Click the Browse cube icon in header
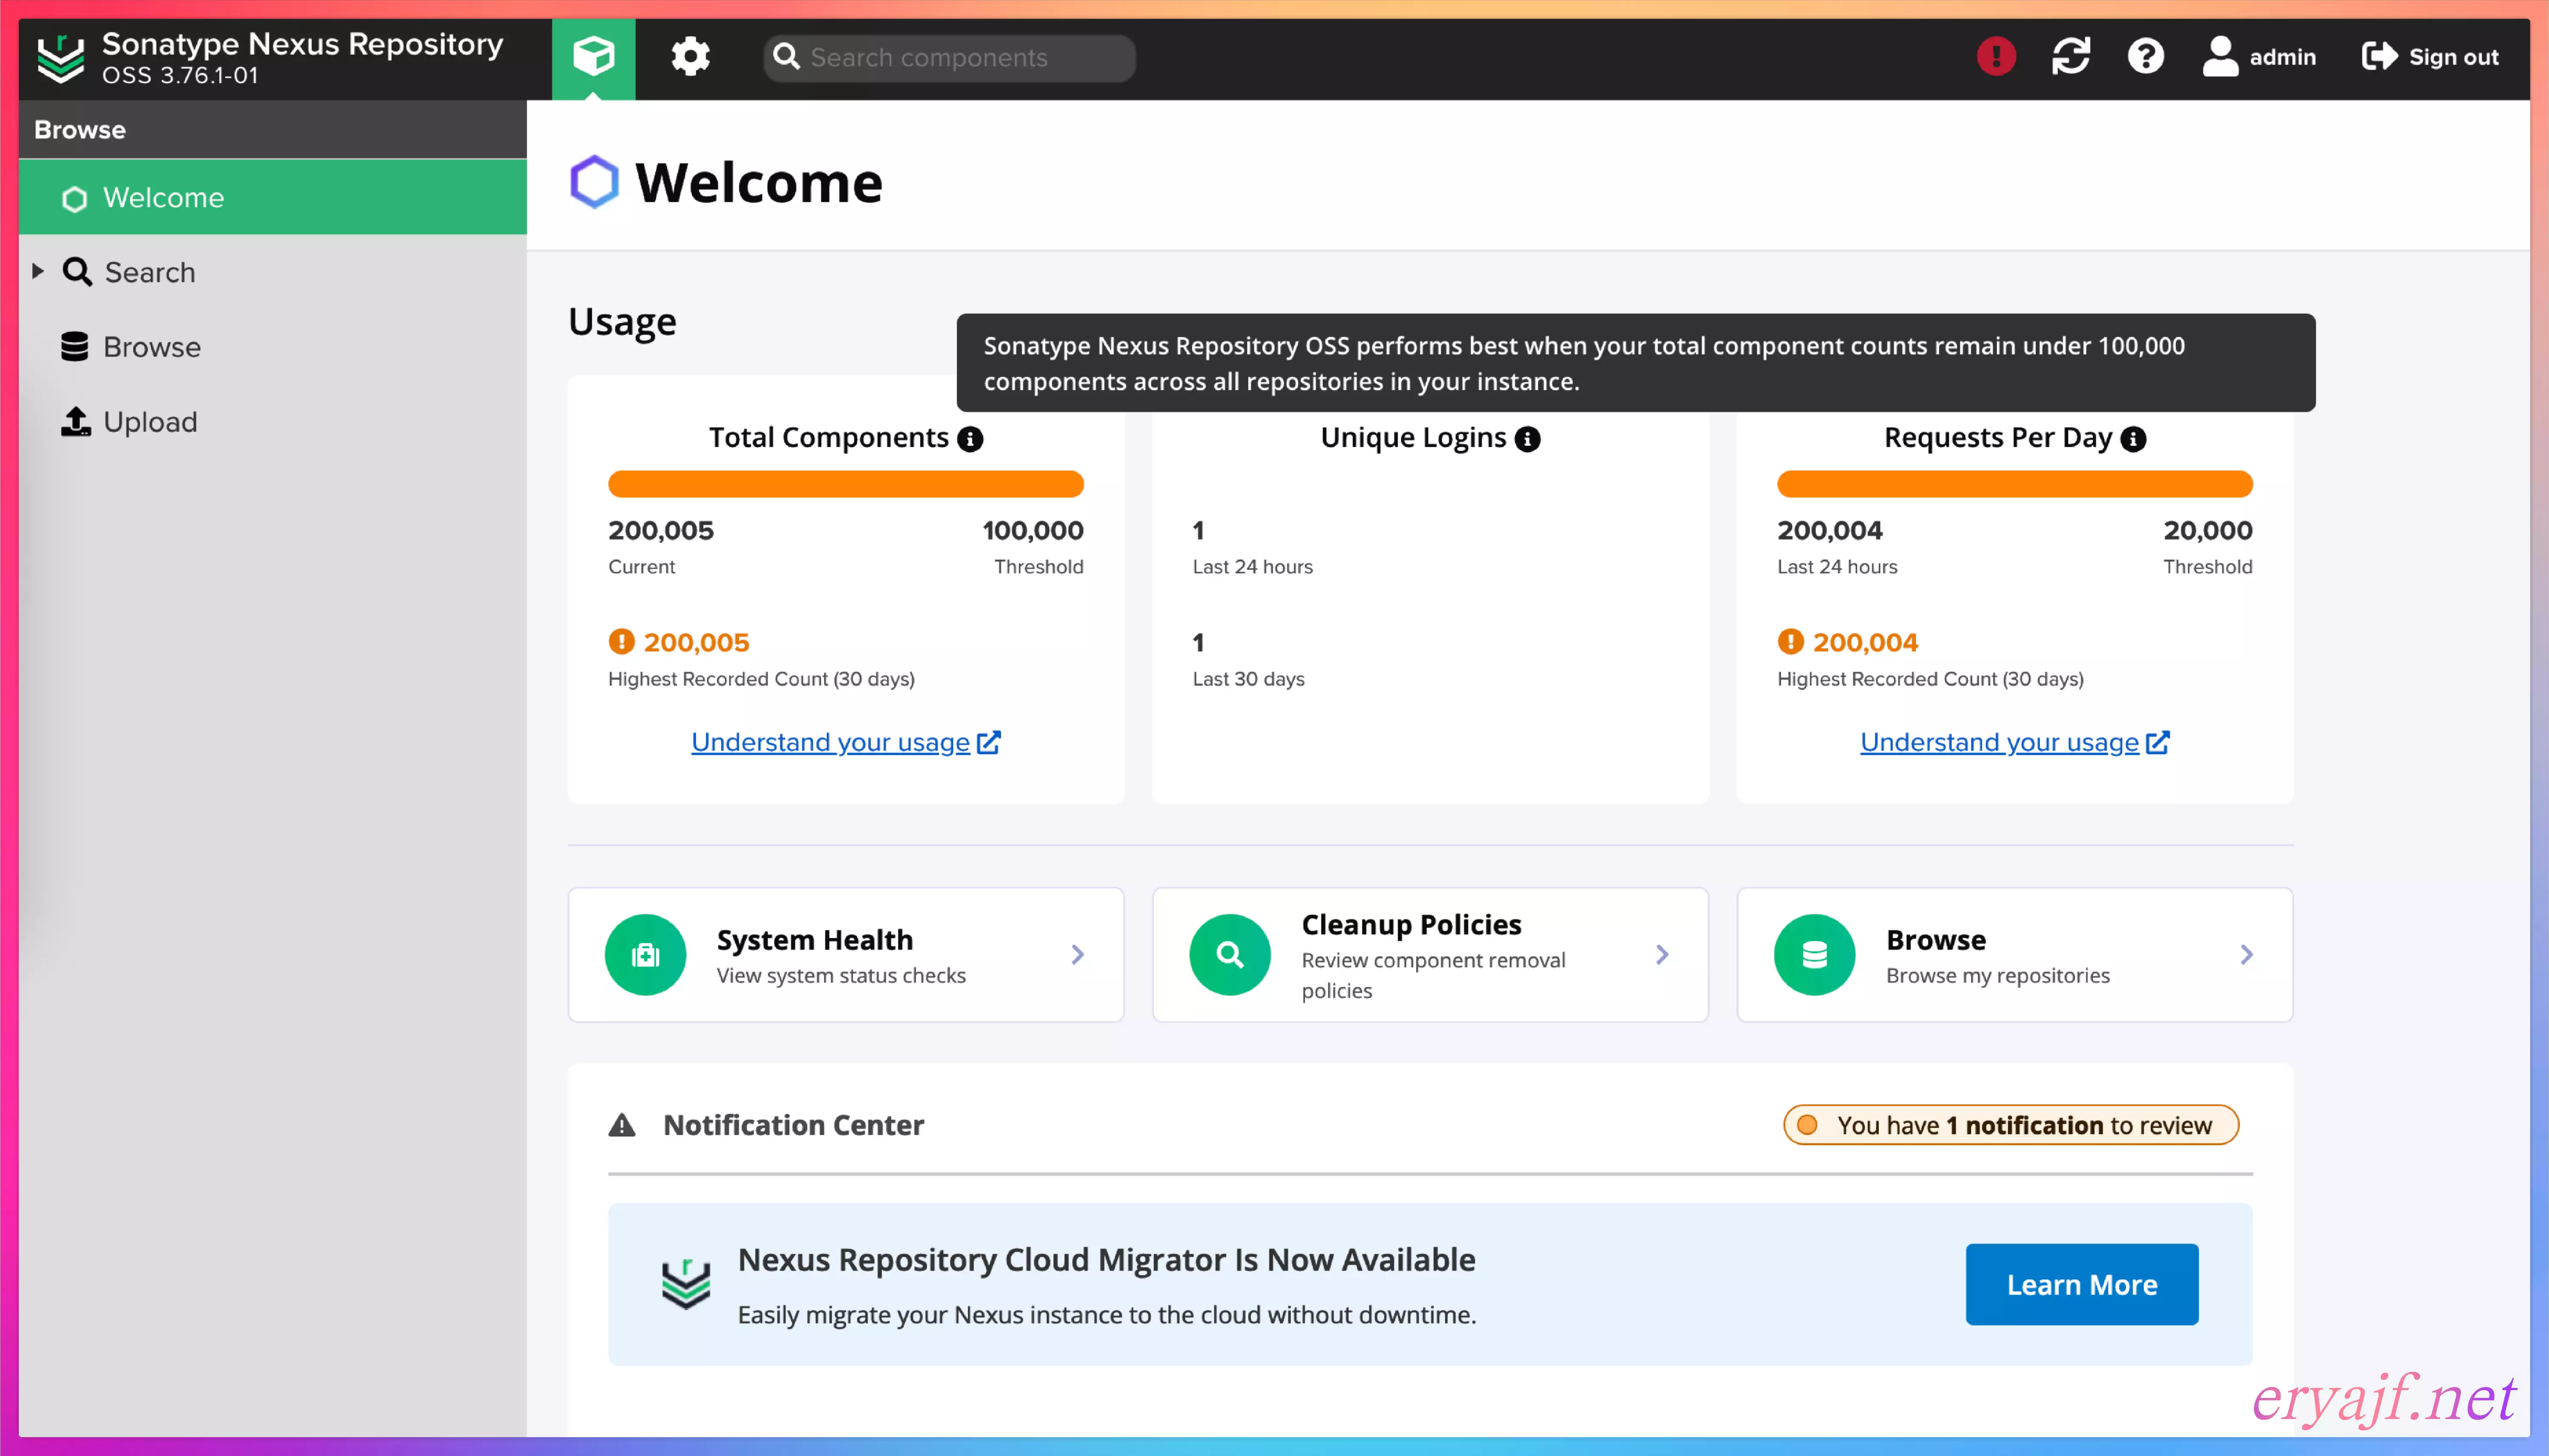Screen dimensions: 2549x1456 593,57
